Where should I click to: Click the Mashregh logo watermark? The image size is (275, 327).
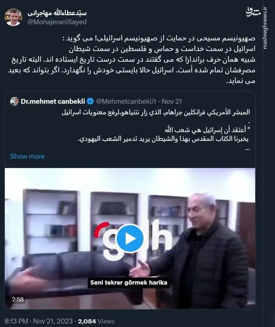(x=253, y=12)
